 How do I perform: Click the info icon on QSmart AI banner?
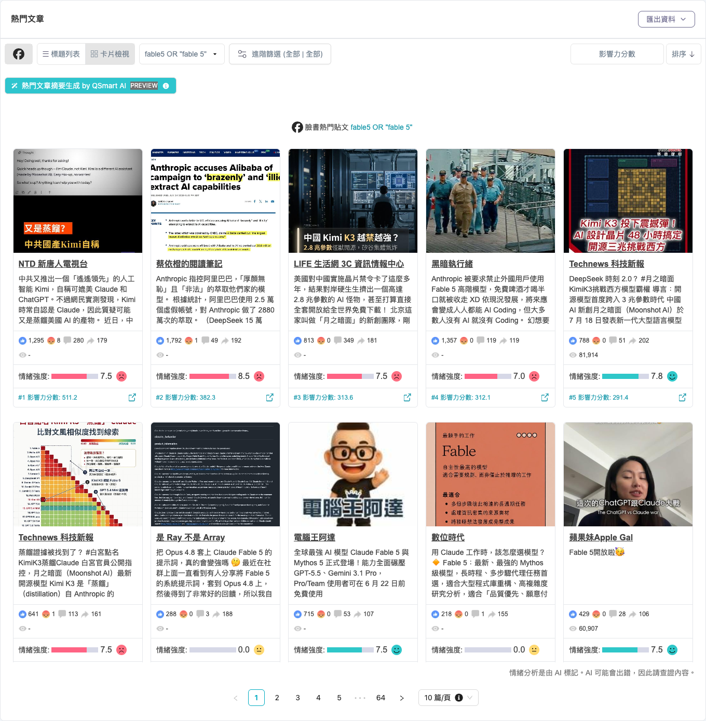click(166, 86)
